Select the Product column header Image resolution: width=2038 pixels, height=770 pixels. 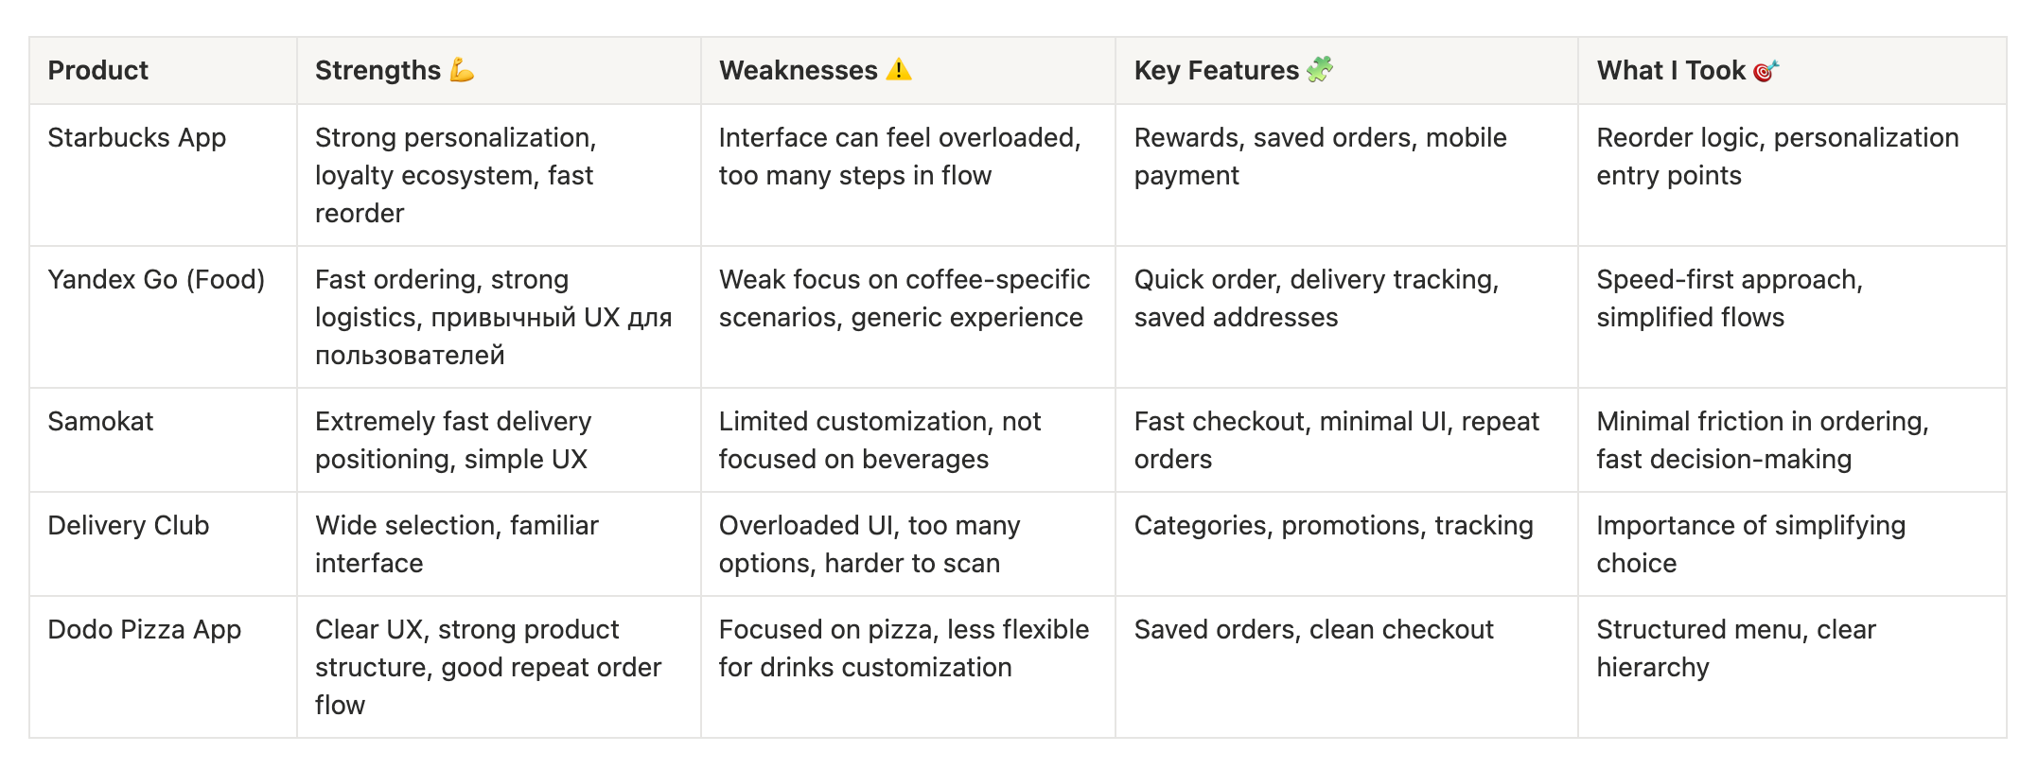pos(98,71)
